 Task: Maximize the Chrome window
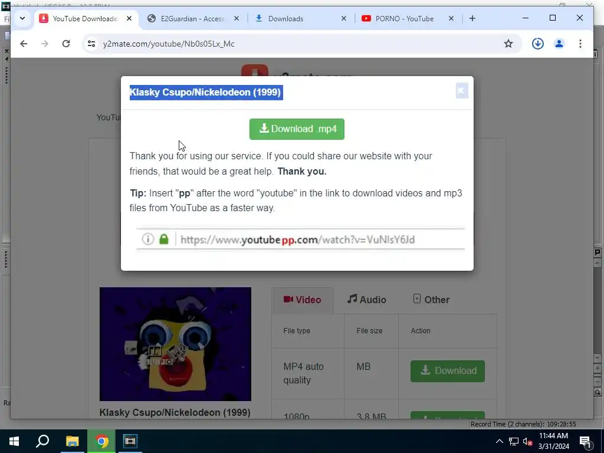point(552,18)
